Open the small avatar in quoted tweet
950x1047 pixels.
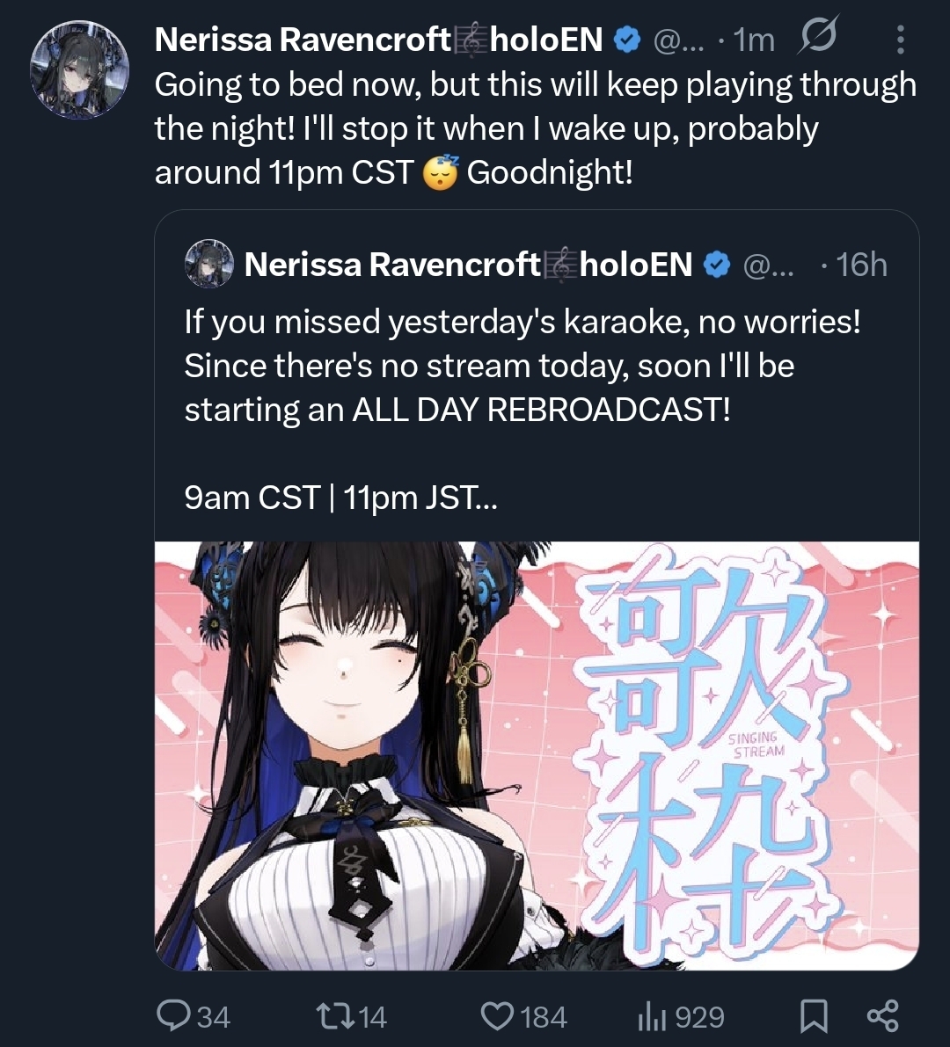point(209,264)
